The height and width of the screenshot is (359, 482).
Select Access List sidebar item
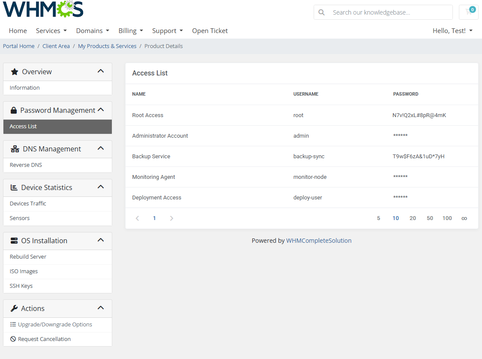click(57, 127)
